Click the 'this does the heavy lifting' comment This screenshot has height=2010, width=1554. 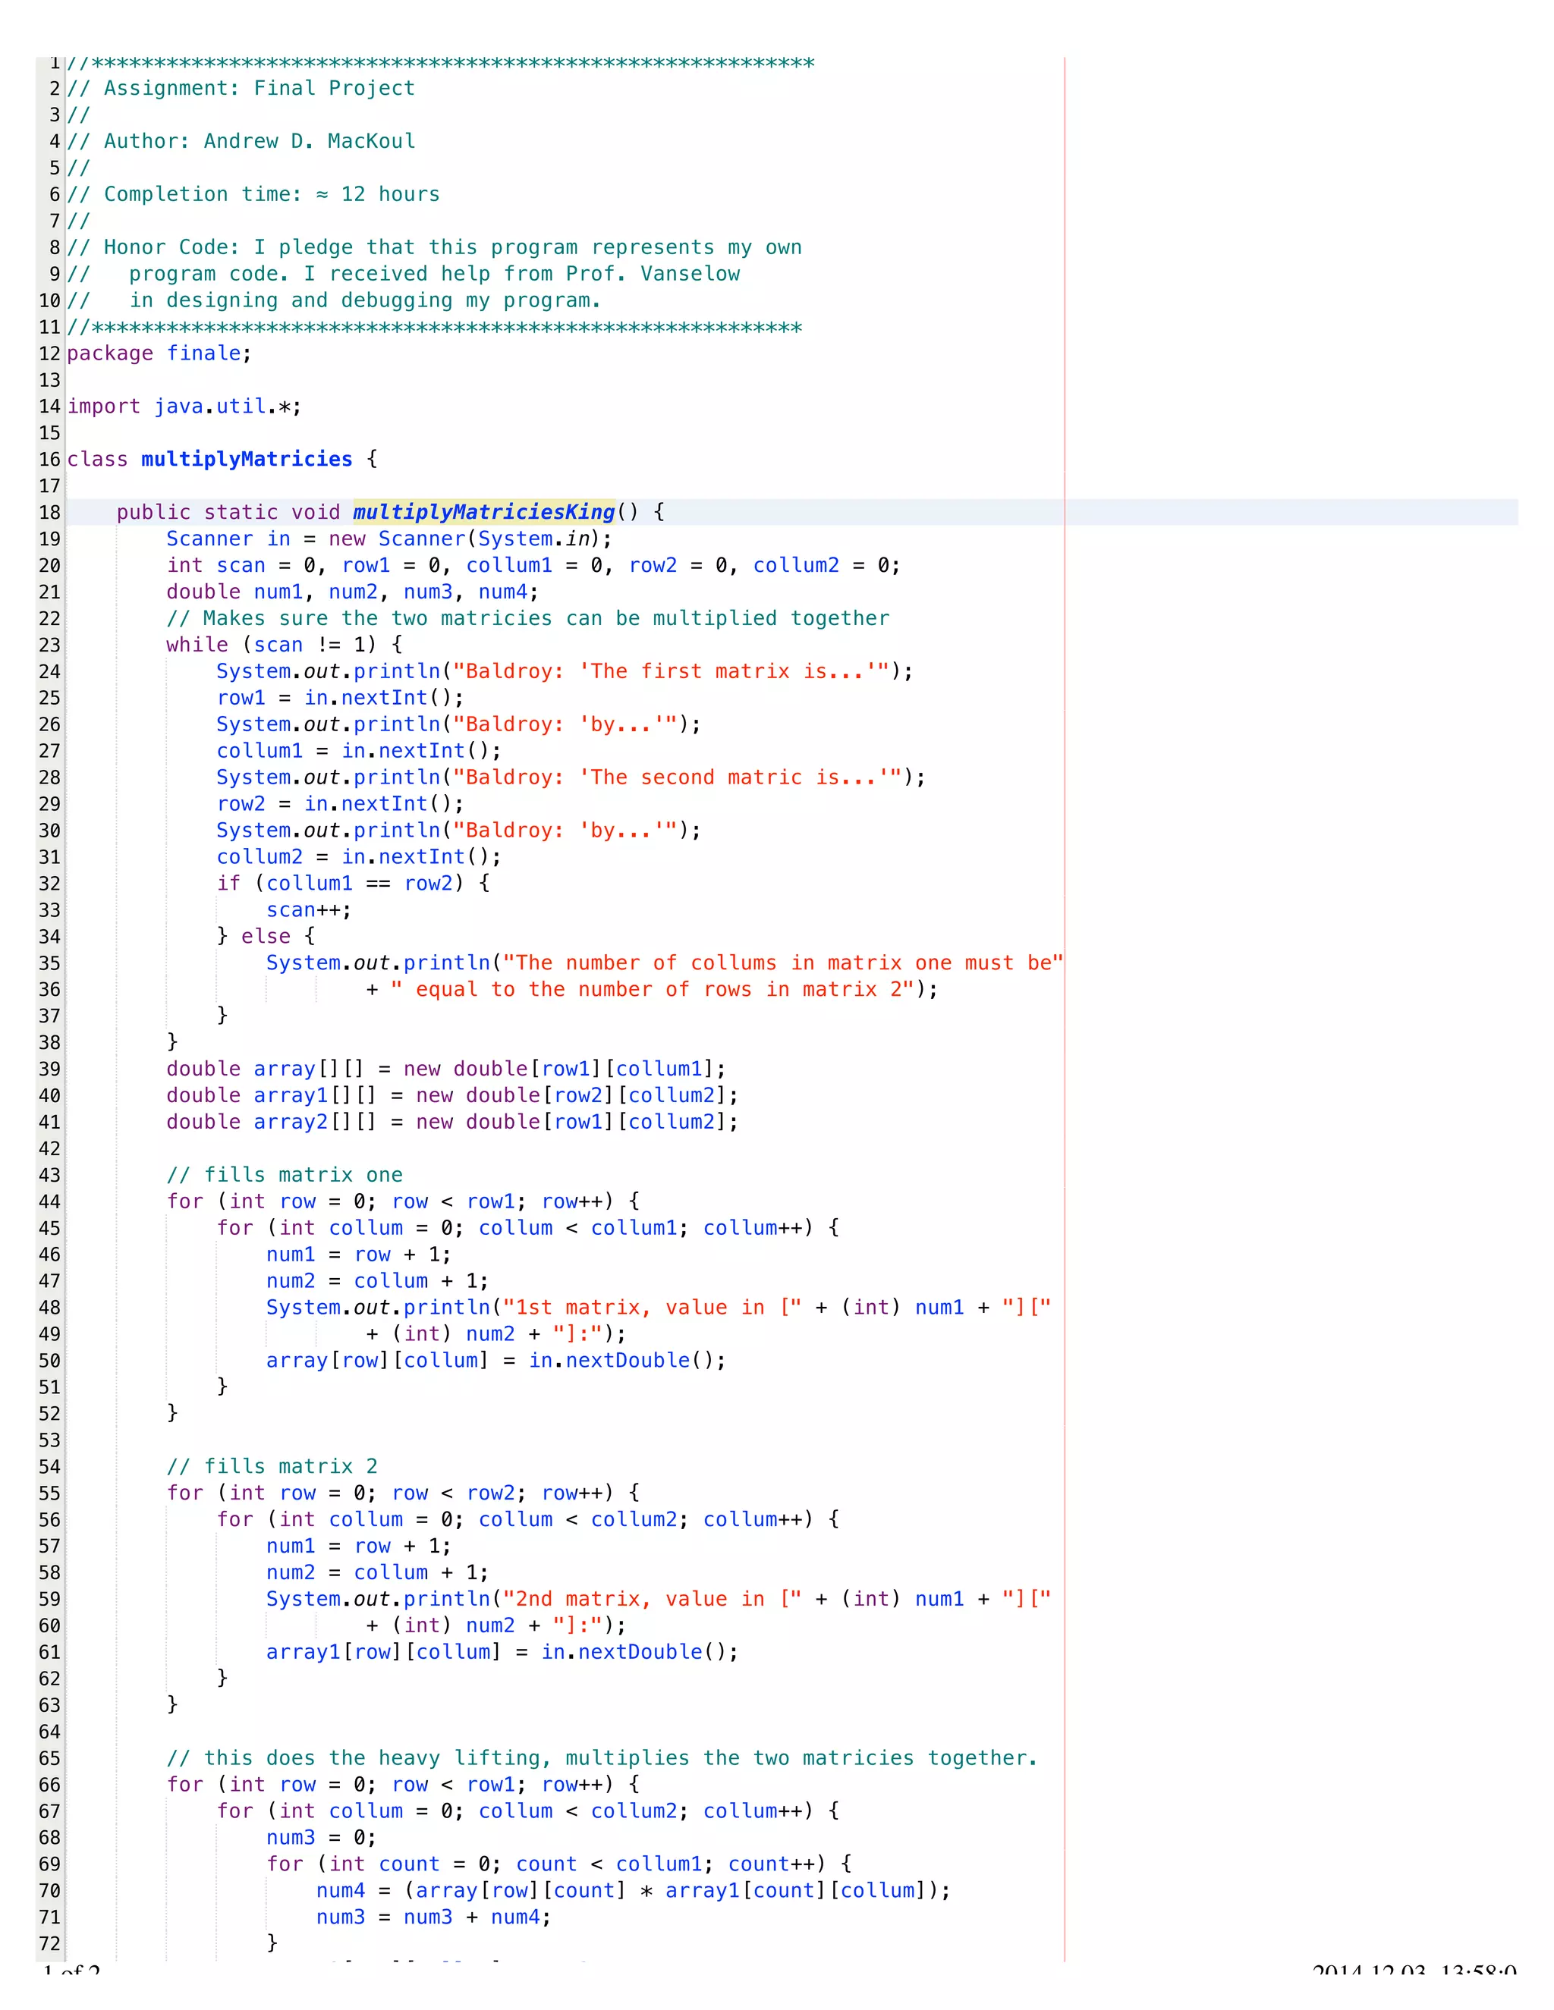[602, 1759]
